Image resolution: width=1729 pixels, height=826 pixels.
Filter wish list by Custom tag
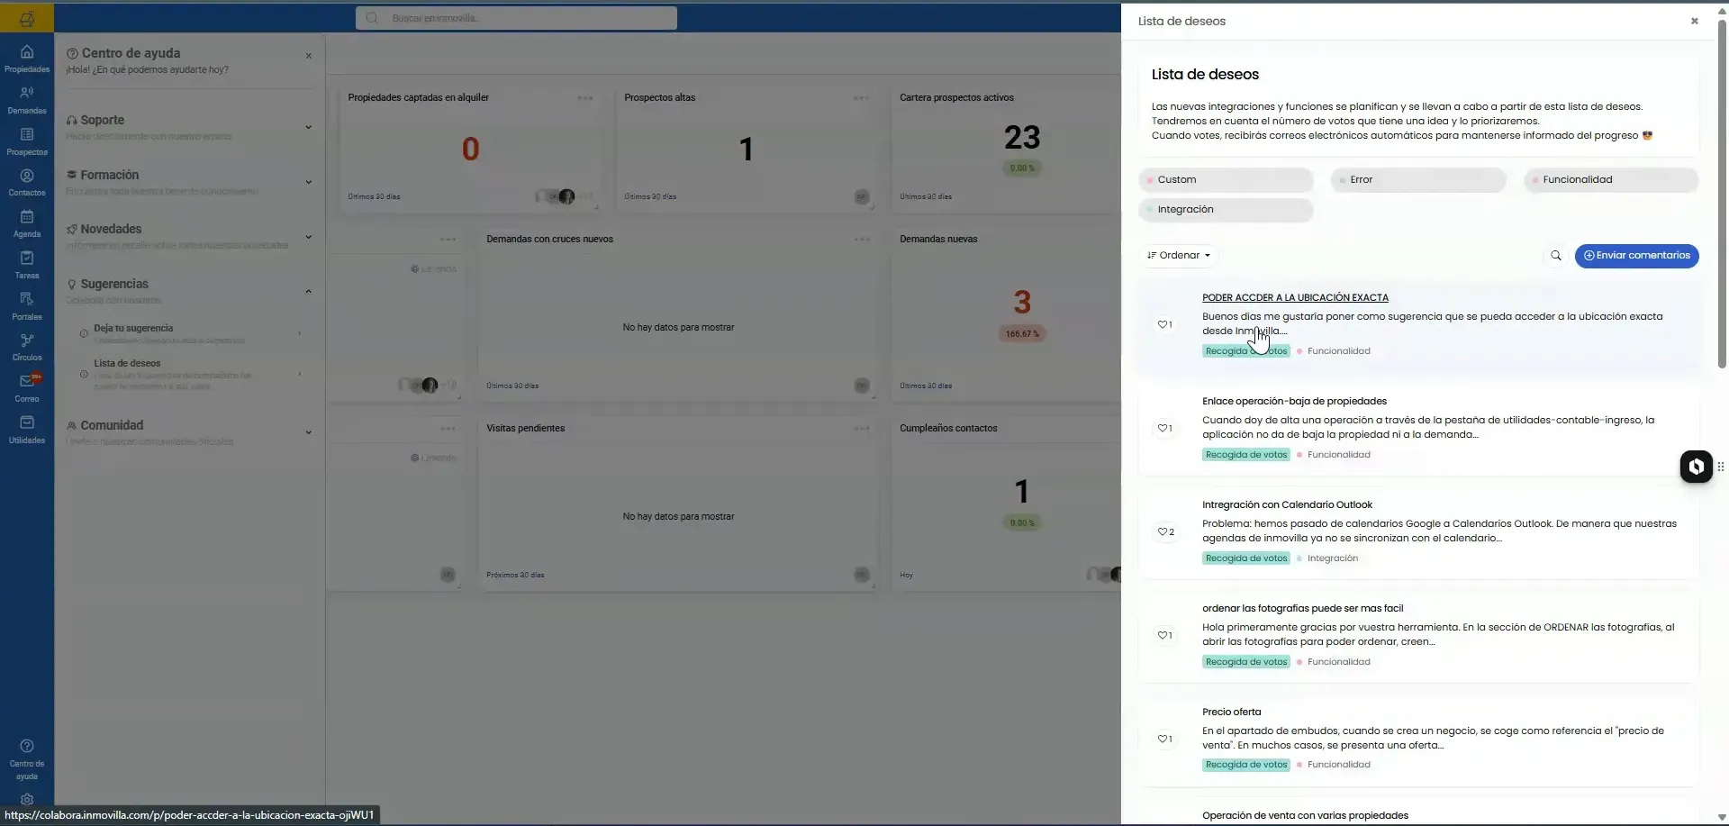pyautogui.click(x=1225, y=180)
